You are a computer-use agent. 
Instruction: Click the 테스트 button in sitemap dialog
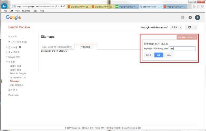click(x=148, y=55)
